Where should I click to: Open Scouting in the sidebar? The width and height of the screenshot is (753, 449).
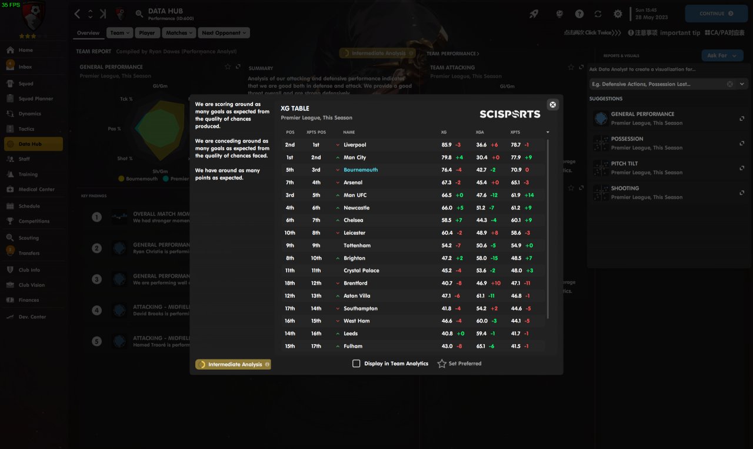[x=29, y=238]
